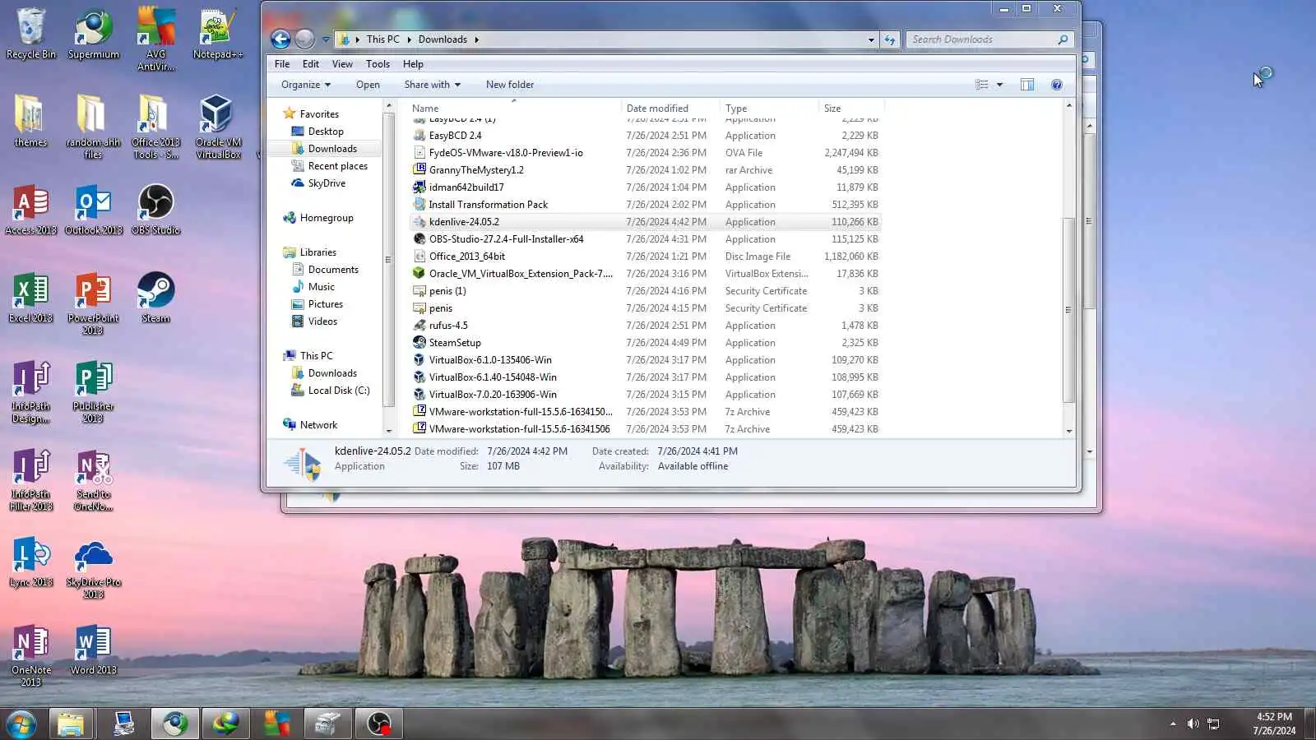This screenshot has height=740, width=1316.
Task: Change the file view layout icon
Action: [981, 85]
